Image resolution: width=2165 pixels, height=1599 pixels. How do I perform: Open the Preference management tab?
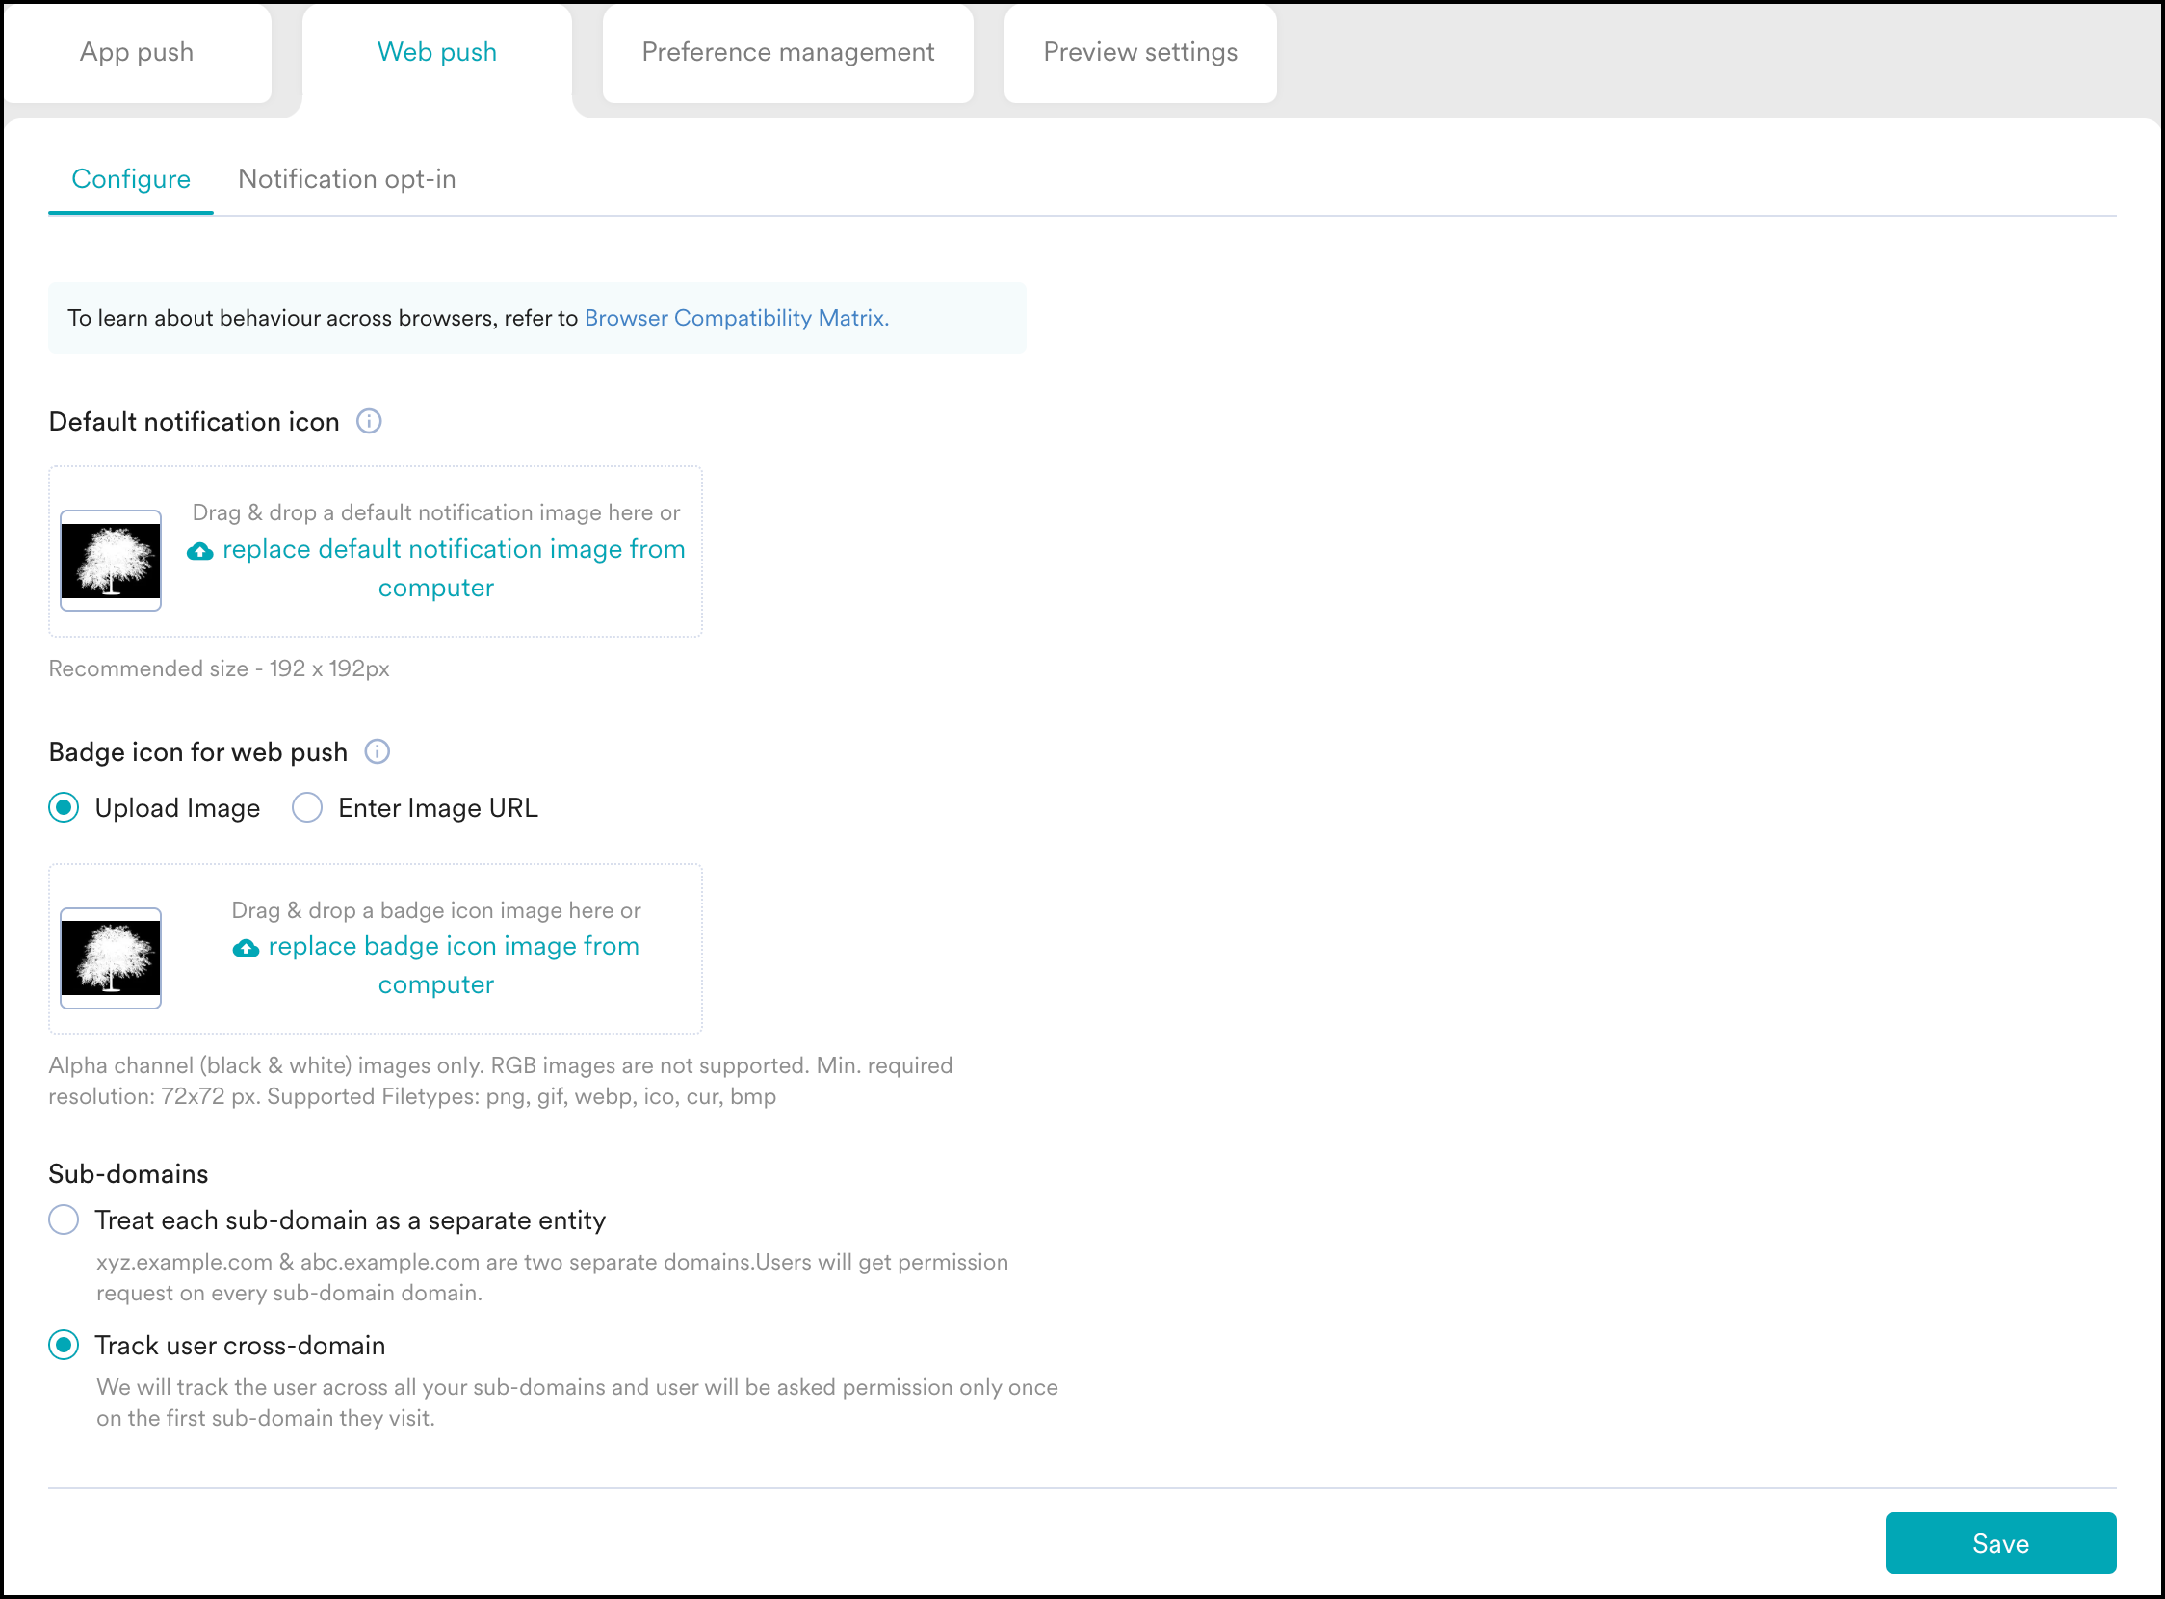pos(788,52)
